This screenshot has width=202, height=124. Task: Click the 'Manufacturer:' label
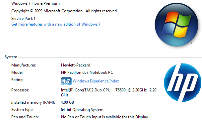coord(24,65)
